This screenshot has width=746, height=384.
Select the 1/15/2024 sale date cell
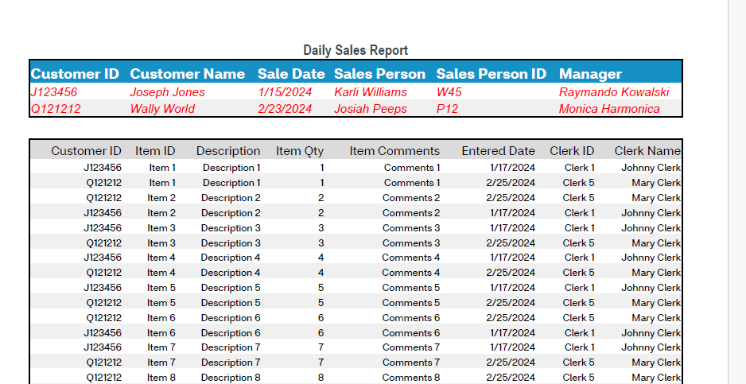tap(285, 92)
